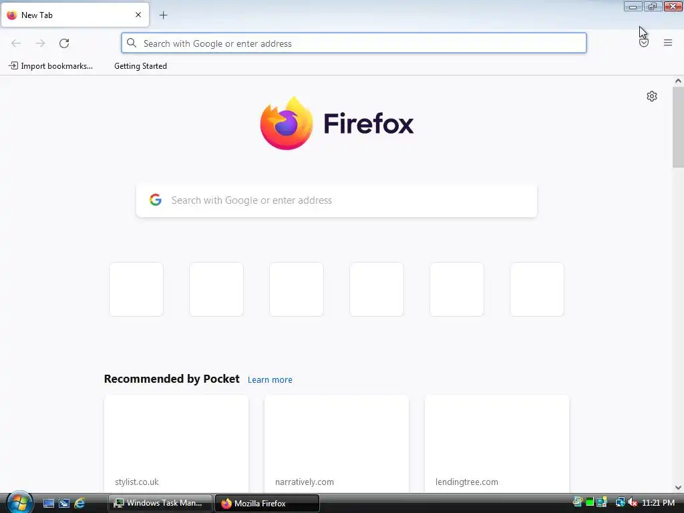Click the Firefox logo
This screenshot has width=684, height=513.
click(337, 124)
